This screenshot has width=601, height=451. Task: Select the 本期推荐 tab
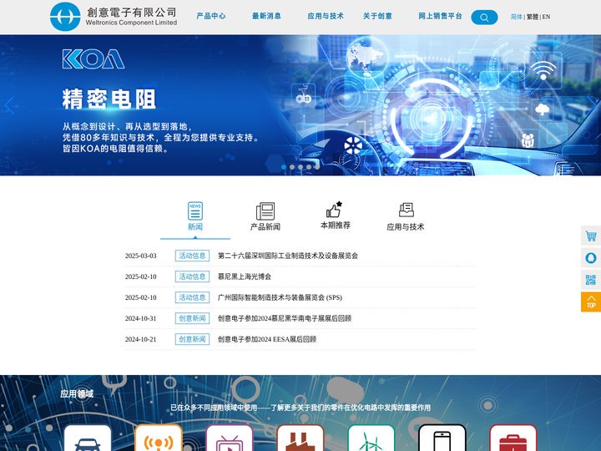pyautogui.click(x=336, y=216)
